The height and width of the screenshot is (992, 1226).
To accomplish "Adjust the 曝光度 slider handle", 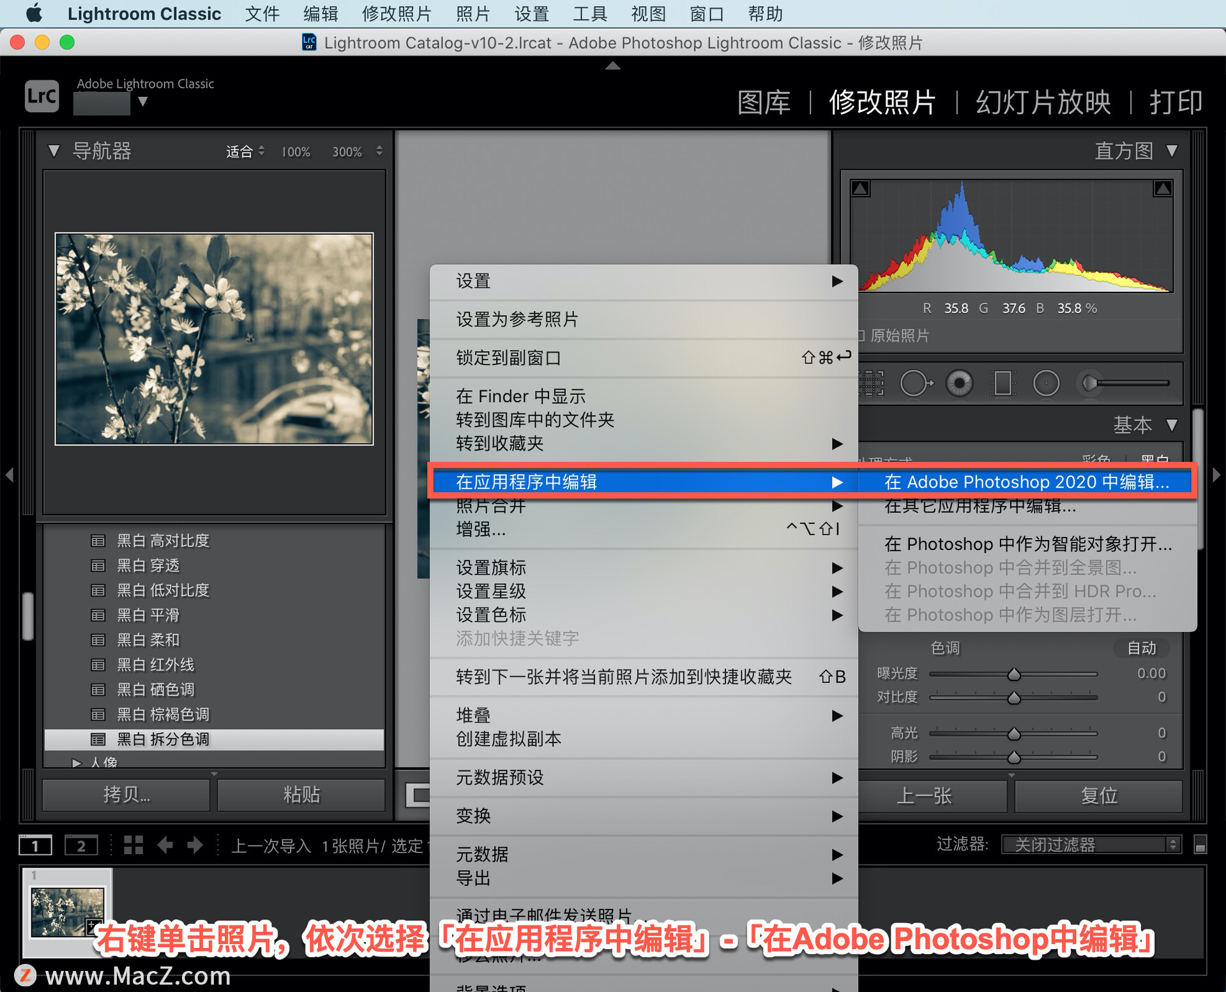I will (1014, 674).
